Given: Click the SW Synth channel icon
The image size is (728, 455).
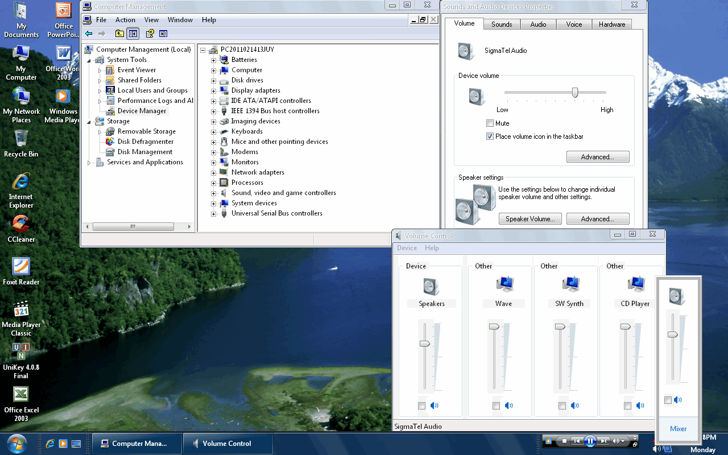Looking at the screenshot, I should [570, 284].
